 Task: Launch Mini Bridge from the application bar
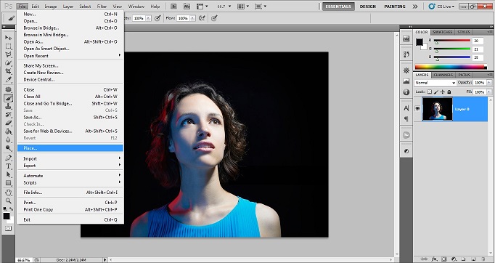[x=187, y=7]
